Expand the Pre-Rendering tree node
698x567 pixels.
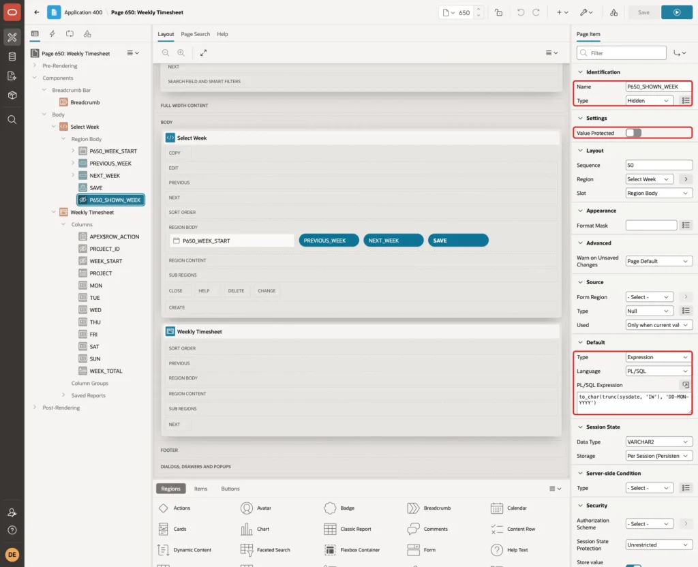pyautogui.click(x=35, y=65)
